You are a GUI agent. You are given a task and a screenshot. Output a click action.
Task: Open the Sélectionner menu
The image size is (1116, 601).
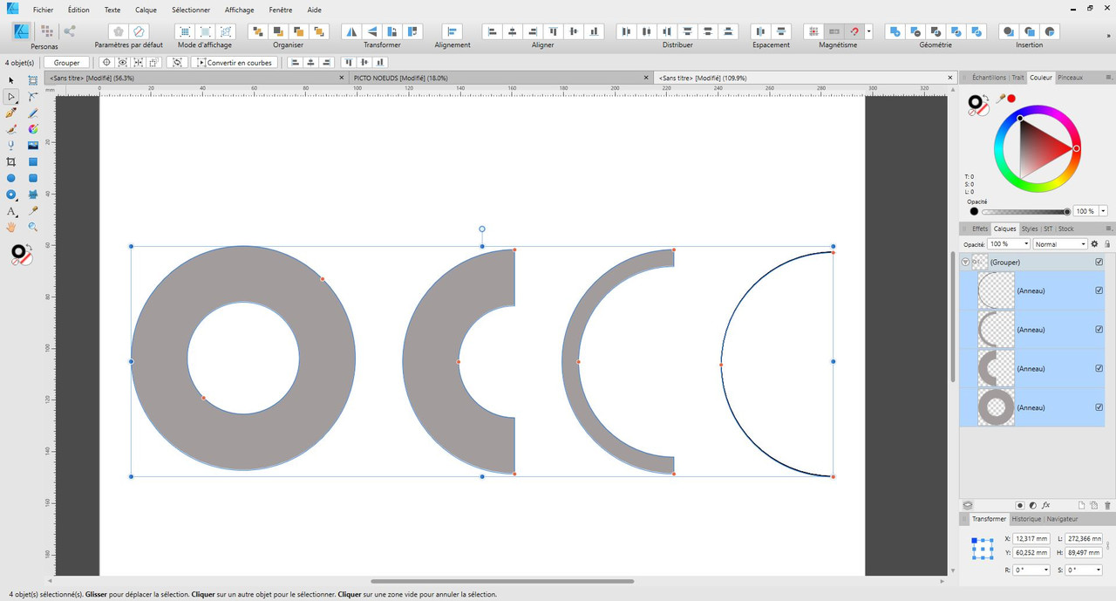coord(191,10)
